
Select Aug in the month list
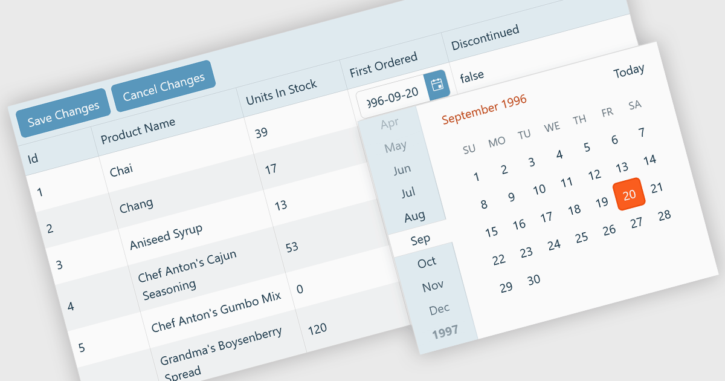point(414,216)
